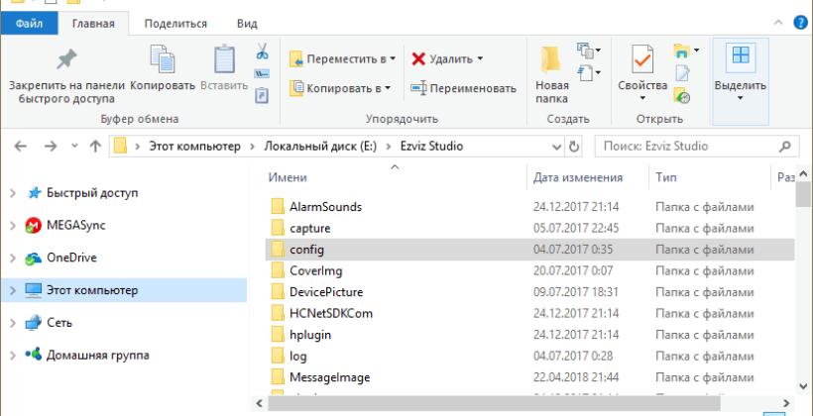Open Help via blue question mark icon
813x416 pixels.
801,22
